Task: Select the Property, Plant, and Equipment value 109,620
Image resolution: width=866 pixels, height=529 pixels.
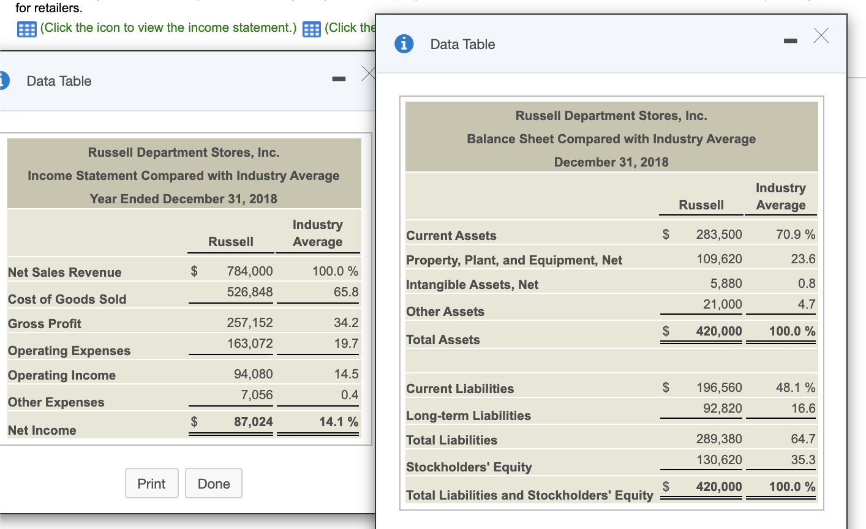Action: click(x=719, y=259)
